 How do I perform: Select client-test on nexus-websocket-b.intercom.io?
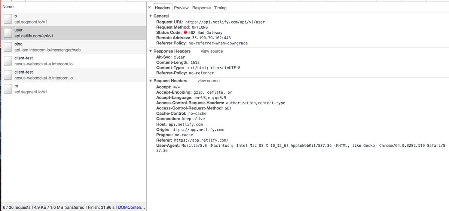[73, 75]
